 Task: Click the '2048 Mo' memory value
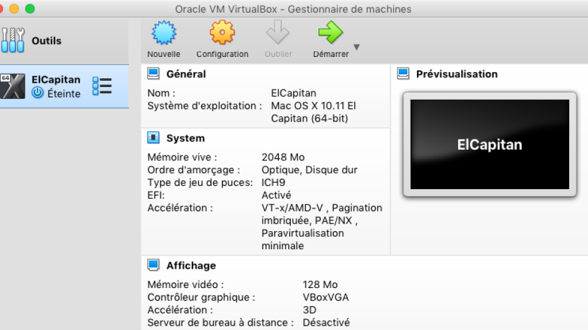pyautogui.click(x=283, y=157)
